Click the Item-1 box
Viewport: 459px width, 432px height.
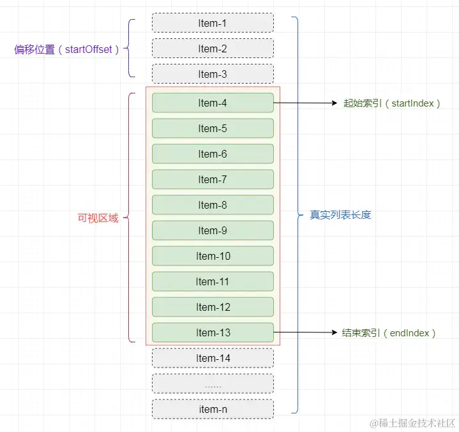pyautogui.click(x=213, y=23)
